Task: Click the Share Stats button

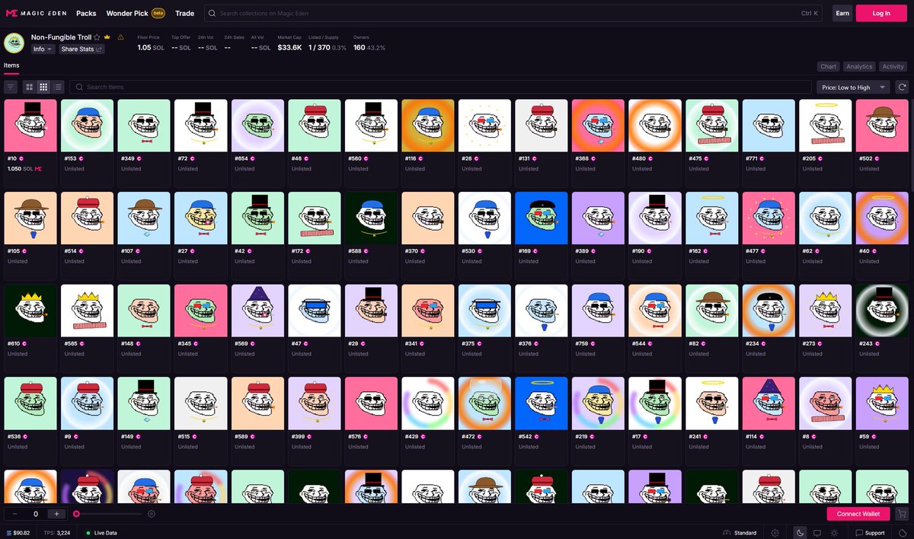Action: coord(81,49)
